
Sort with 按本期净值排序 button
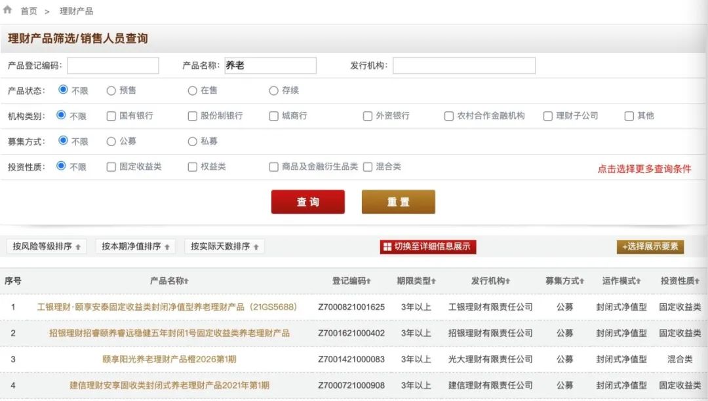[x=136, y=246]
